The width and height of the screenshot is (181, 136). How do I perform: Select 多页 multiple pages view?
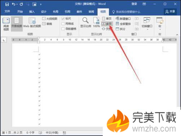tap(107, 24)
